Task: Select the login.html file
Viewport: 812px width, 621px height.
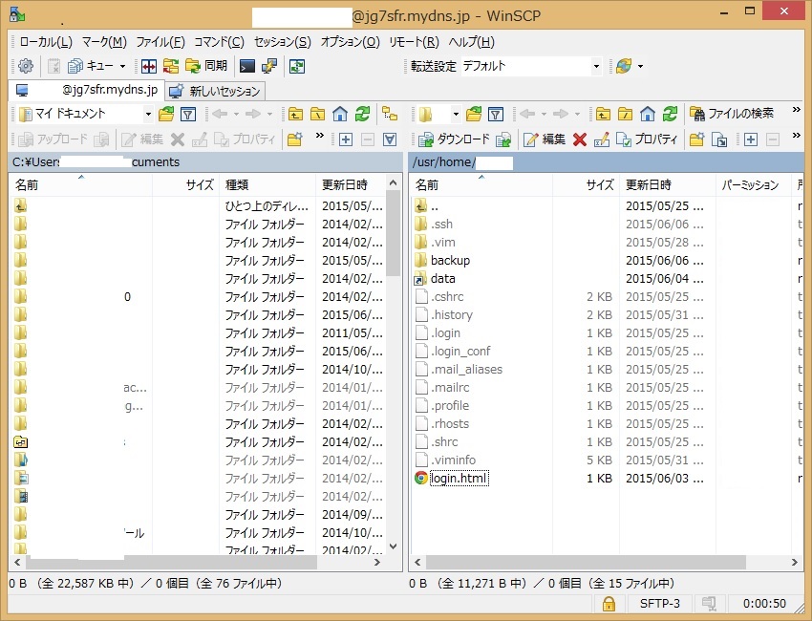Action: 459,478
